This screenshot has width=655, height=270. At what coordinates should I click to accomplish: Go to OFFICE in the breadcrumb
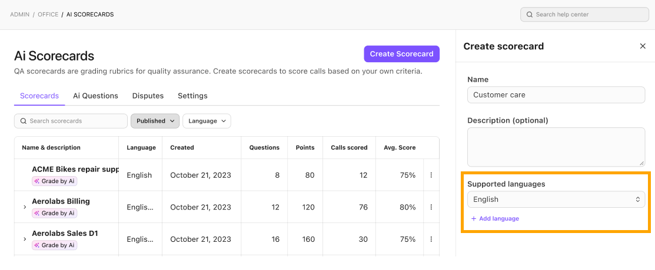[x=48, y=15]
